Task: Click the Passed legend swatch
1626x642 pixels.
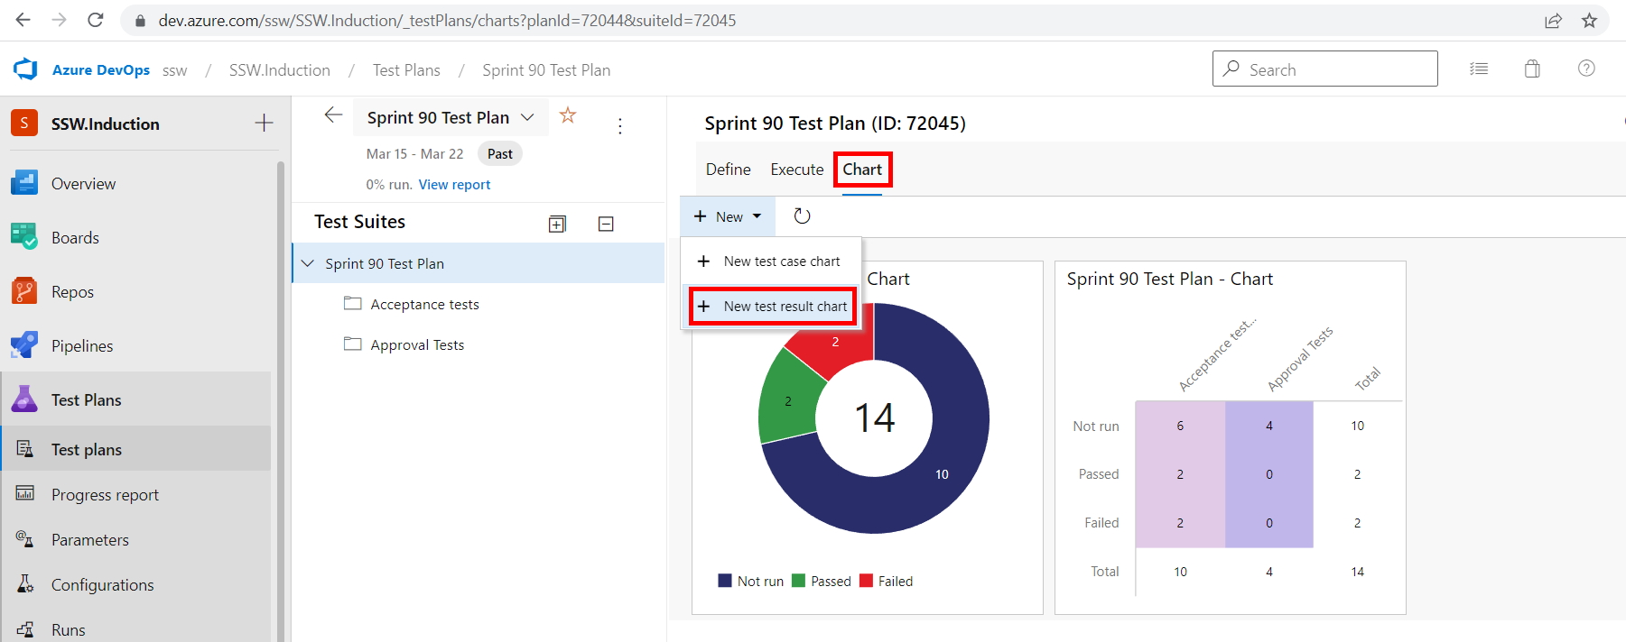Action: pyautogui.click(x=798, y=581)
